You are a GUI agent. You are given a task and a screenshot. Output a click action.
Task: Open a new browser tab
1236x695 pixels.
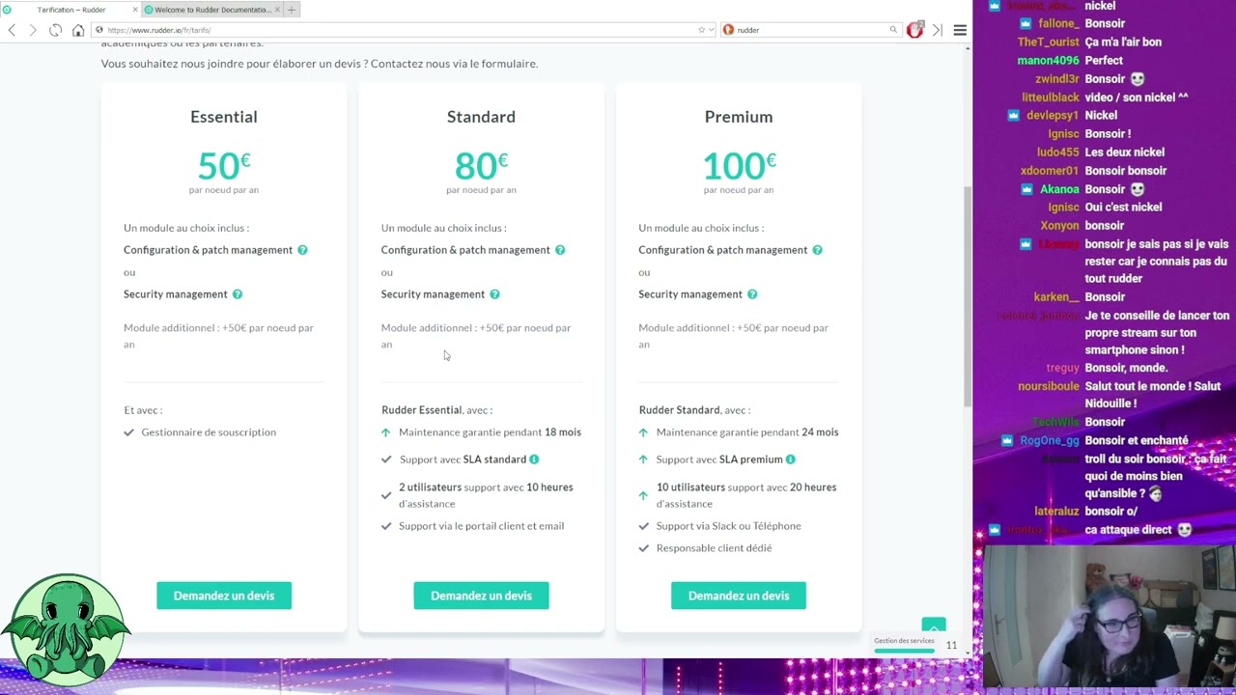click(x=292, y=10)
